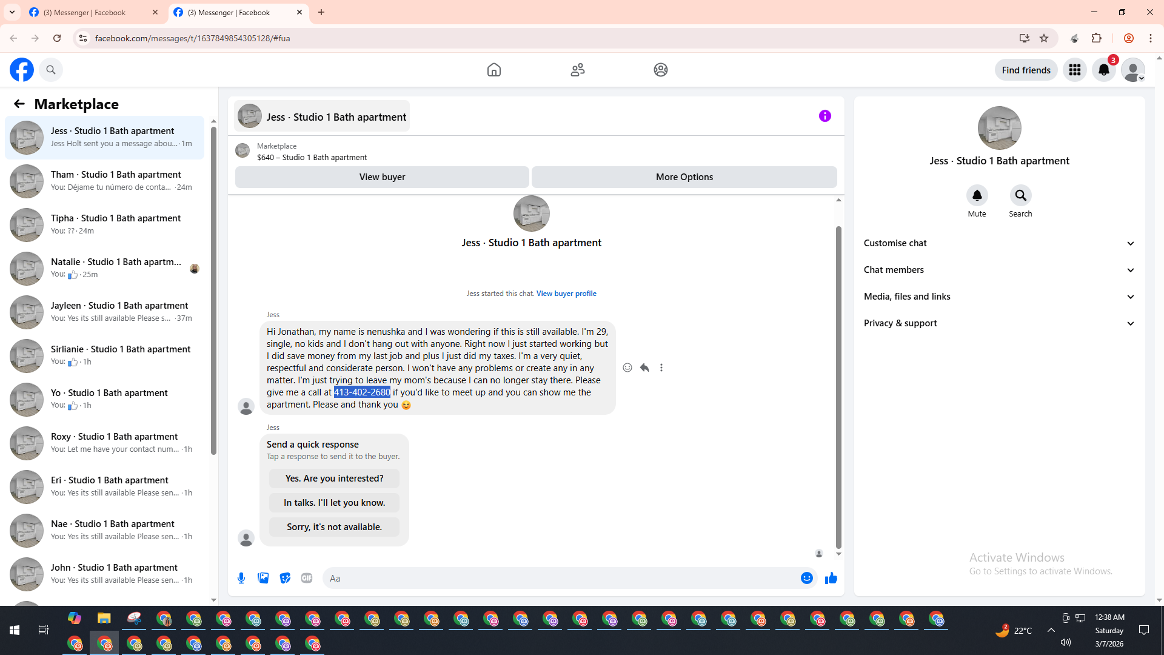
Task: Open conversation information purple icon
Action: click(824, 116)
